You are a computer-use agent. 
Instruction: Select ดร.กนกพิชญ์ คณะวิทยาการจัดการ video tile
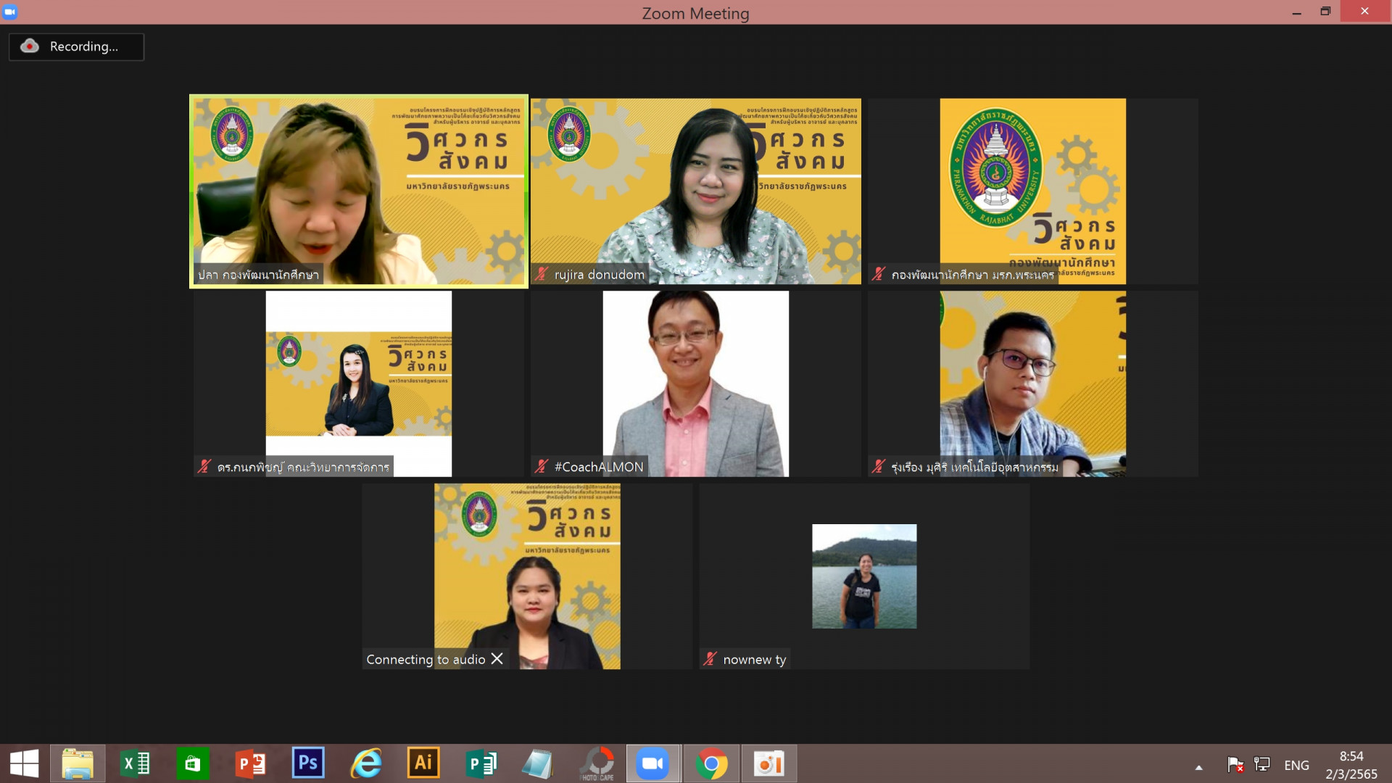pos(359,384)
